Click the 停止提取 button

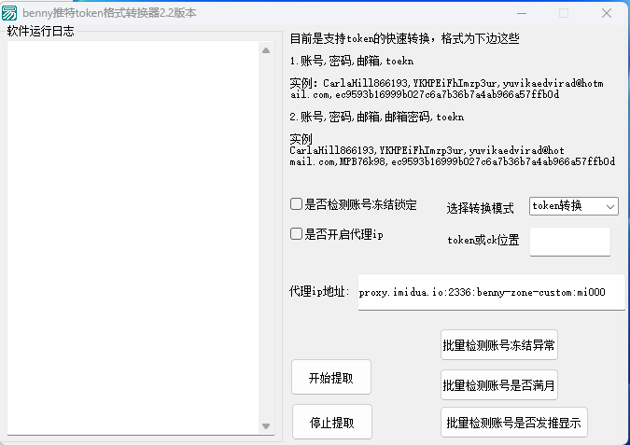click(x=332, y=422)
